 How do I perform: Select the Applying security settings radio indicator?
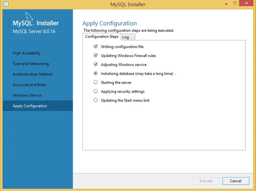coord(96,91)
